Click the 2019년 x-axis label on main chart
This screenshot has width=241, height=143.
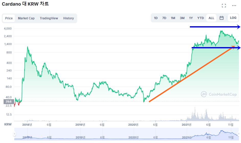click(80, 125)
